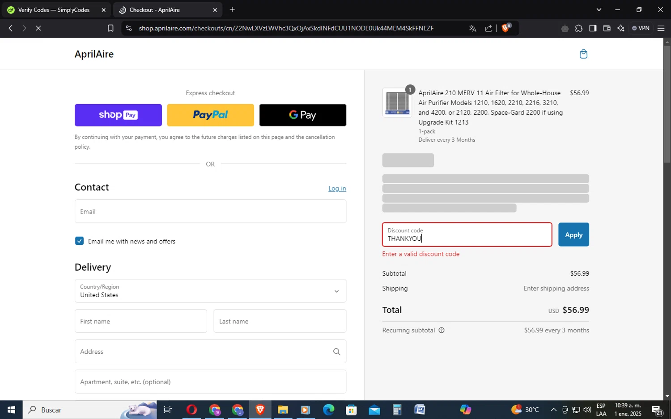Click the AprilAire store logo
This screenshot has height=419, width=671.
point(94,54)
